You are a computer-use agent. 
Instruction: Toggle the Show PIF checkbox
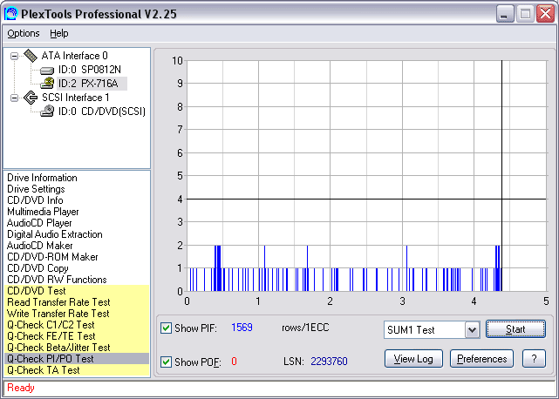point(166,328)
